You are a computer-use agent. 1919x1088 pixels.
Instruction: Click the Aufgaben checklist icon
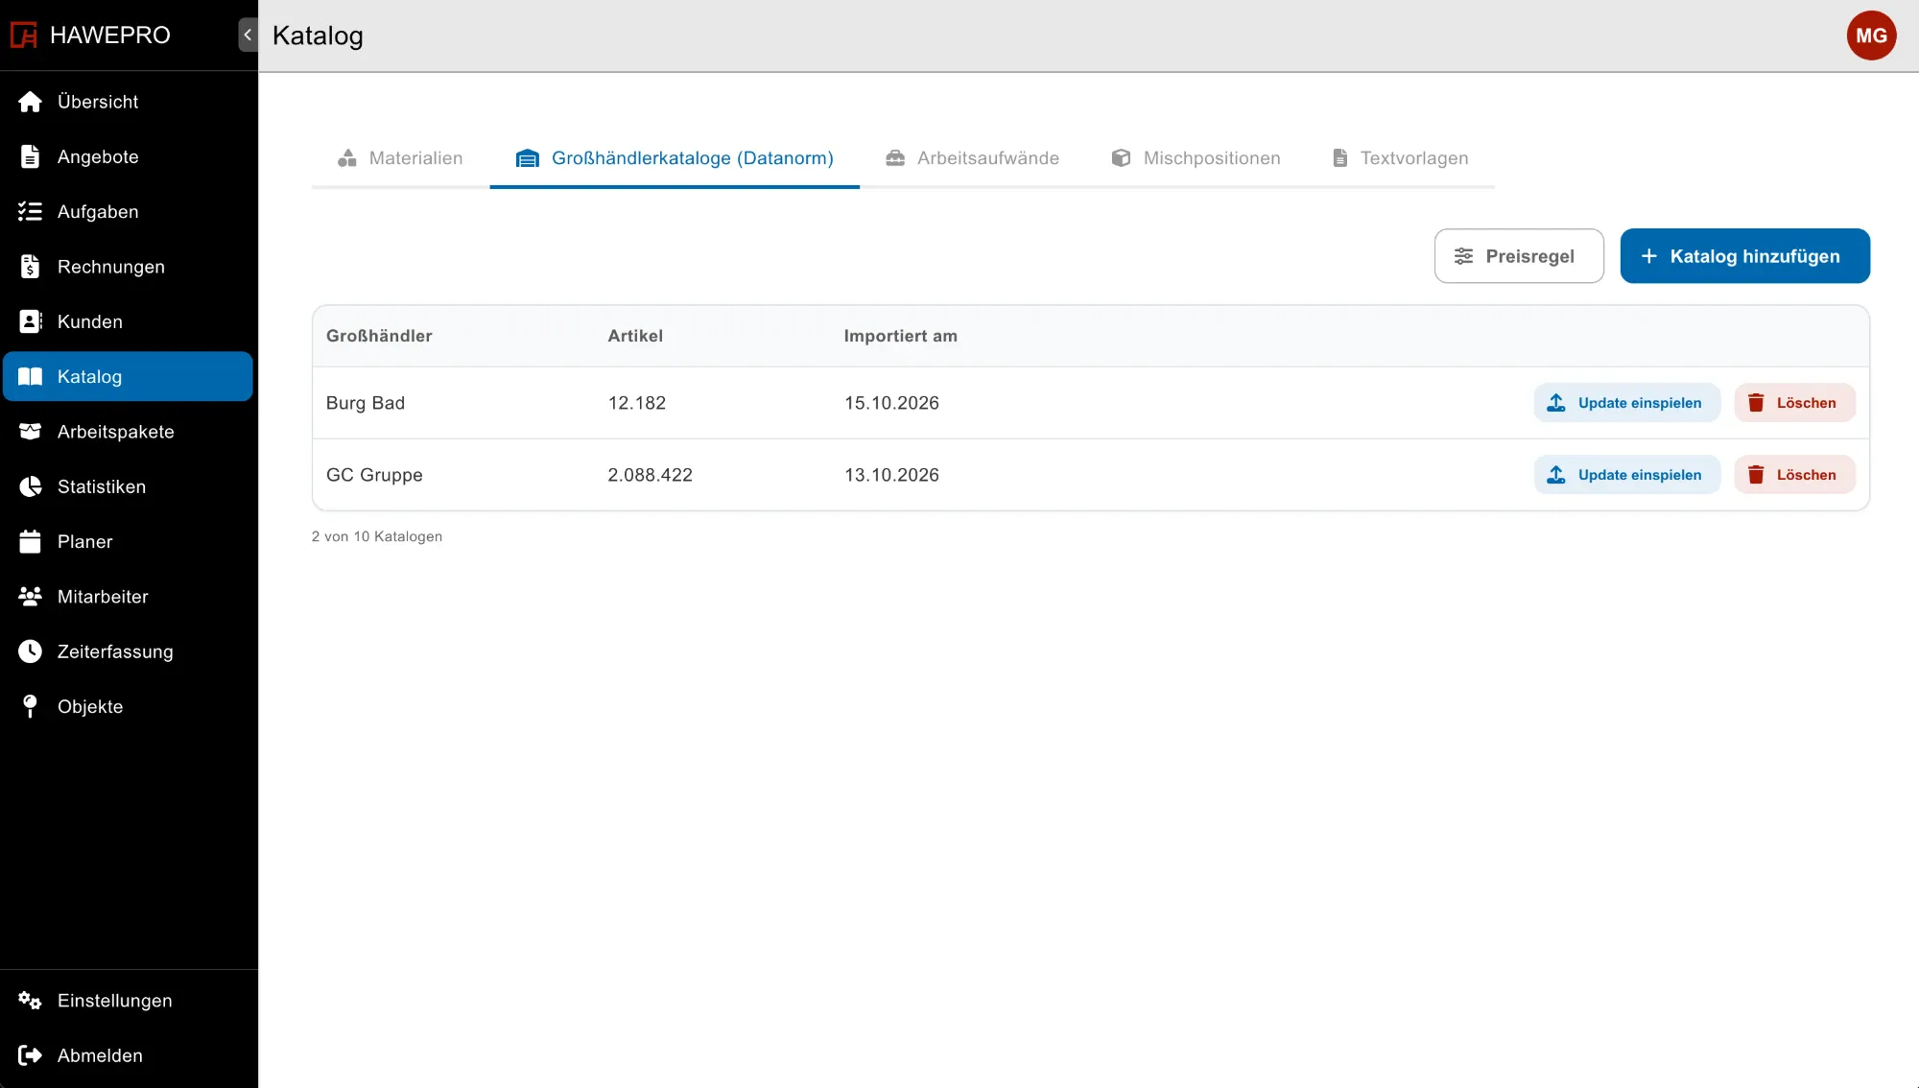pyautogui.click(x=31, y=211)
